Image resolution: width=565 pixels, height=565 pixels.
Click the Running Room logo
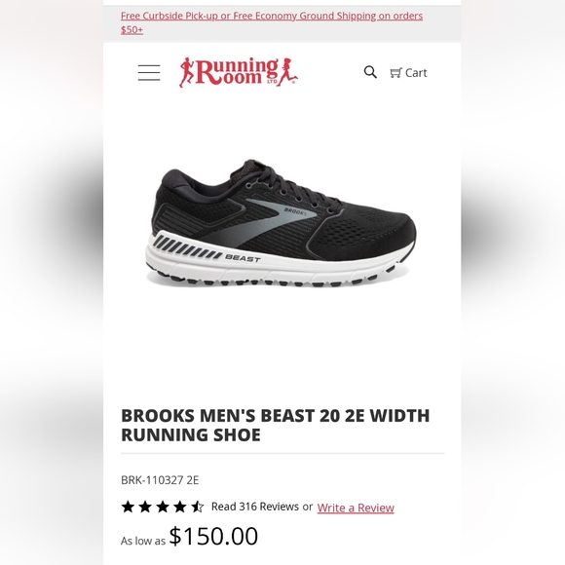[x=239, y=72]
